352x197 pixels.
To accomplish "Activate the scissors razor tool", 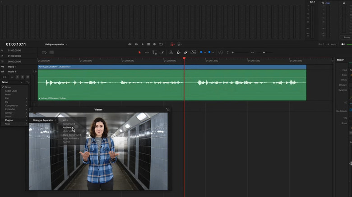I will click(x=171, y=52).
